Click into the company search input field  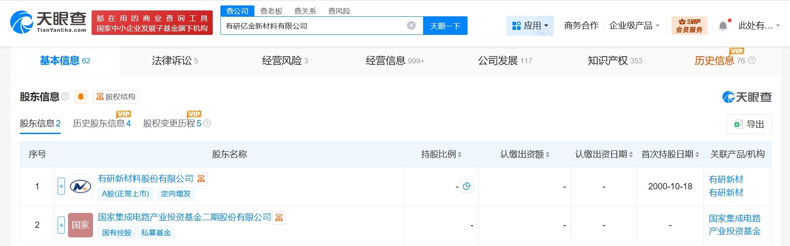(x=313, y=26)
